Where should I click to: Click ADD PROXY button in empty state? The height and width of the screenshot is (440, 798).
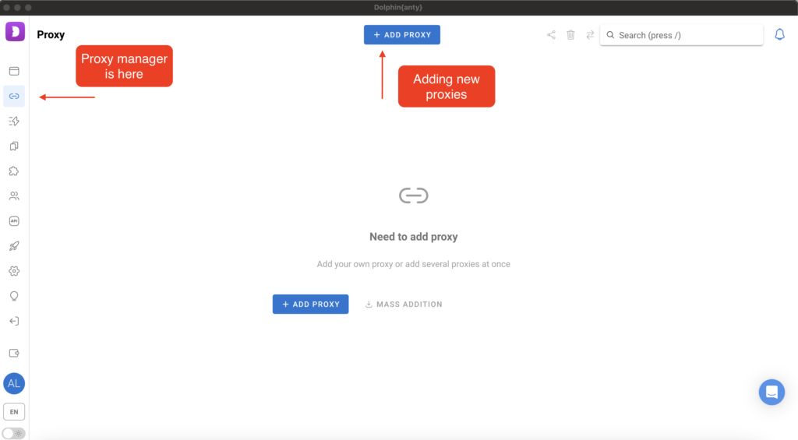pos(310,304)
